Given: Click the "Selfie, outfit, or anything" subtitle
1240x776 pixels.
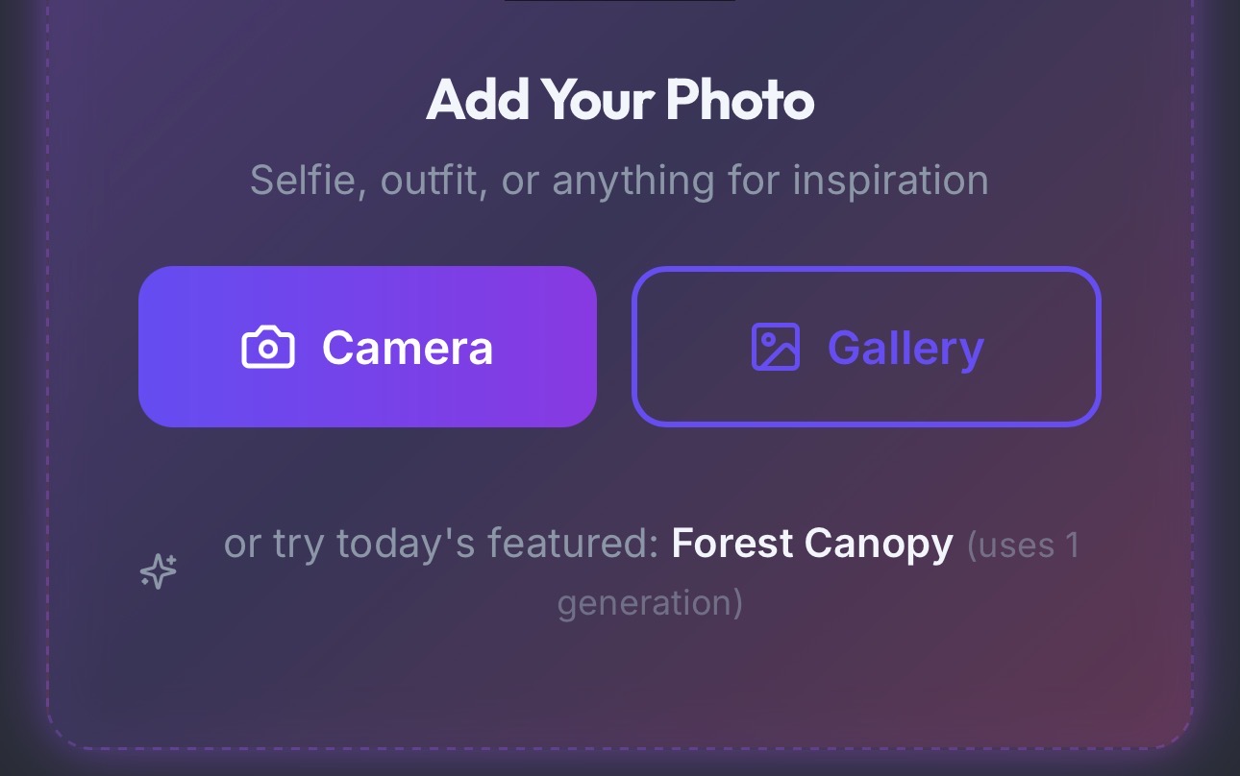Looking at the screenshot, I should (x=619, y=181).
